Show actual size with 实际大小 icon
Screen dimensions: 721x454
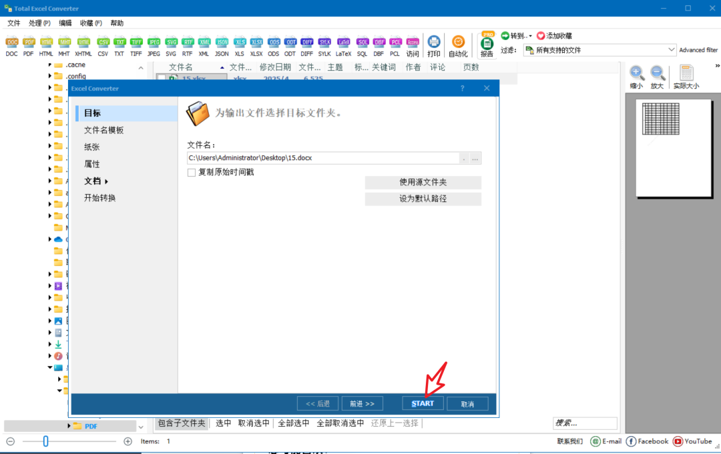pyautogui.click(x=686, y=77)
